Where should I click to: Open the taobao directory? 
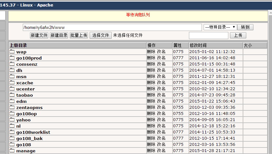pos(24,95)
